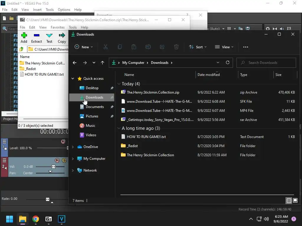Mute video track 1 in VEGAS

click(63, 142)
